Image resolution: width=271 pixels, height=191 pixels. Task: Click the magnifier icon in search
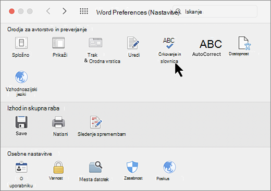tap(178, 11)
